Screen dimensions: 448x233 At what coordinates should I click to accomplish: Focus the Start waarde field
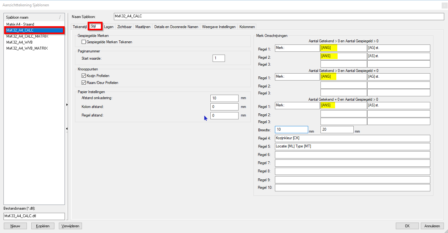(x=219, y=58)
